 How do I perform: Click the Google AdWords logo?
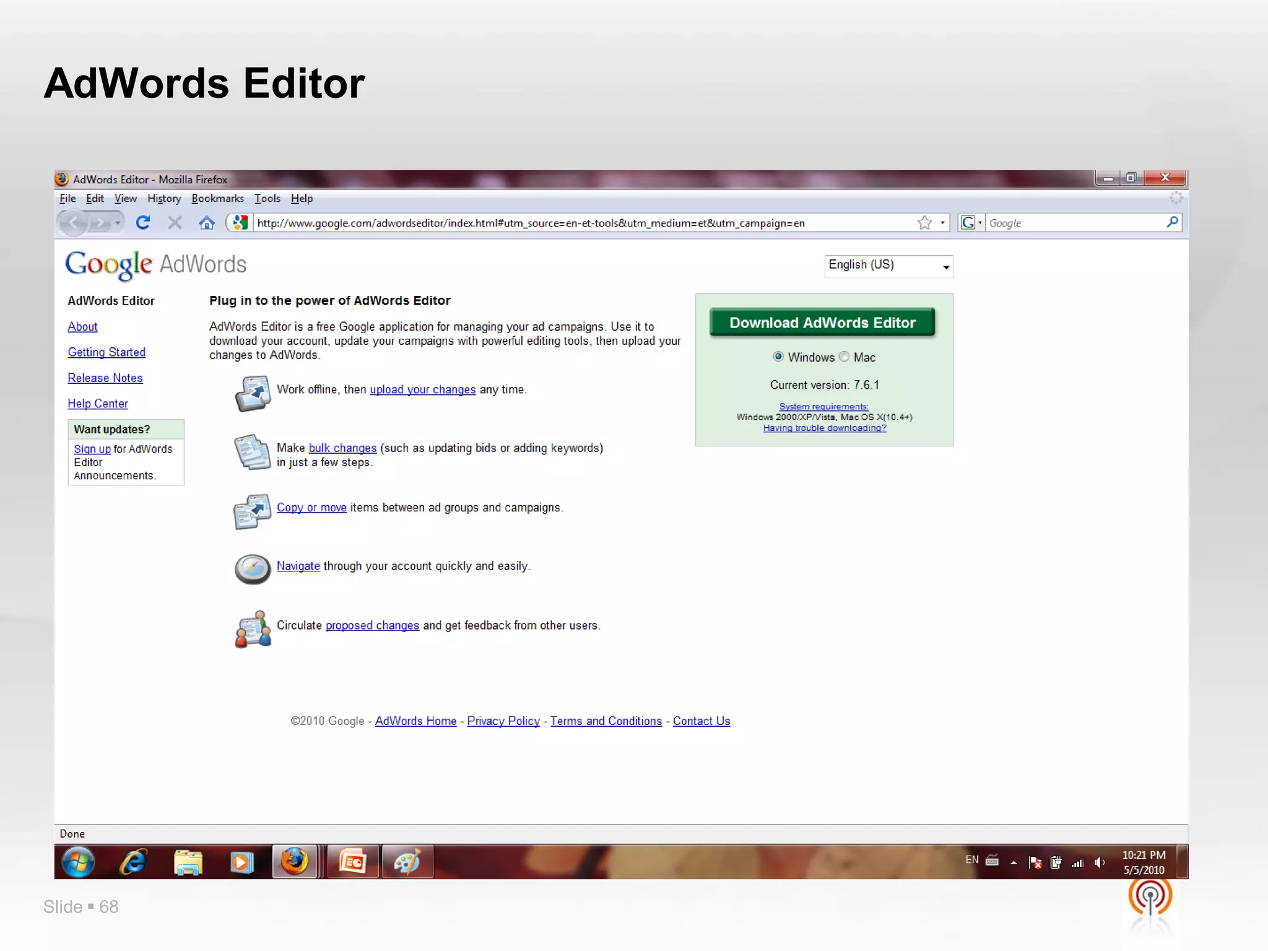156,265
